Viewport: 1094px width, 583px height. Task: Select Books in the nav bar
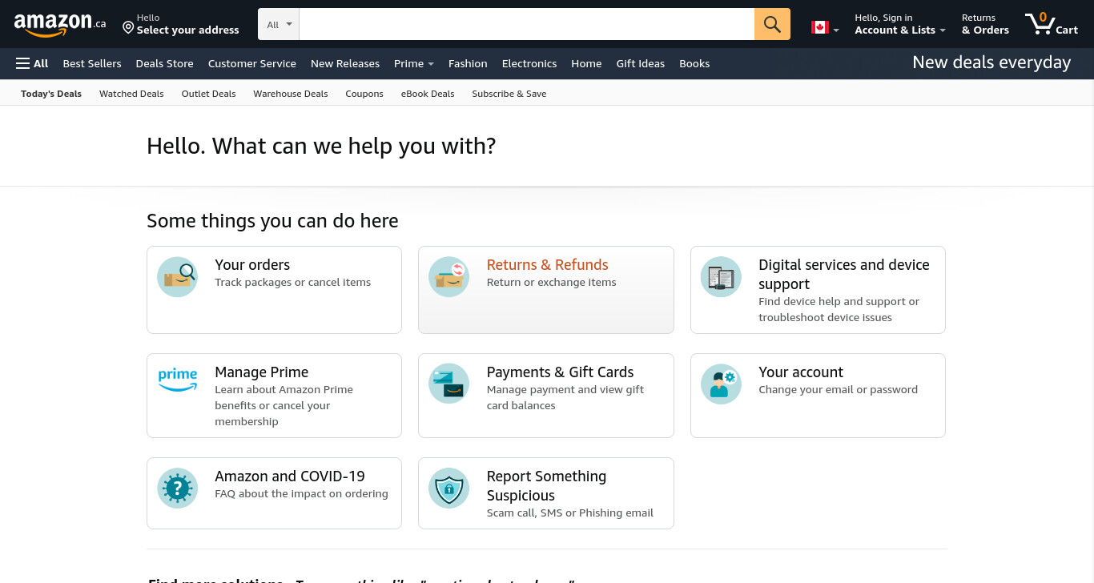pos(694,63)
